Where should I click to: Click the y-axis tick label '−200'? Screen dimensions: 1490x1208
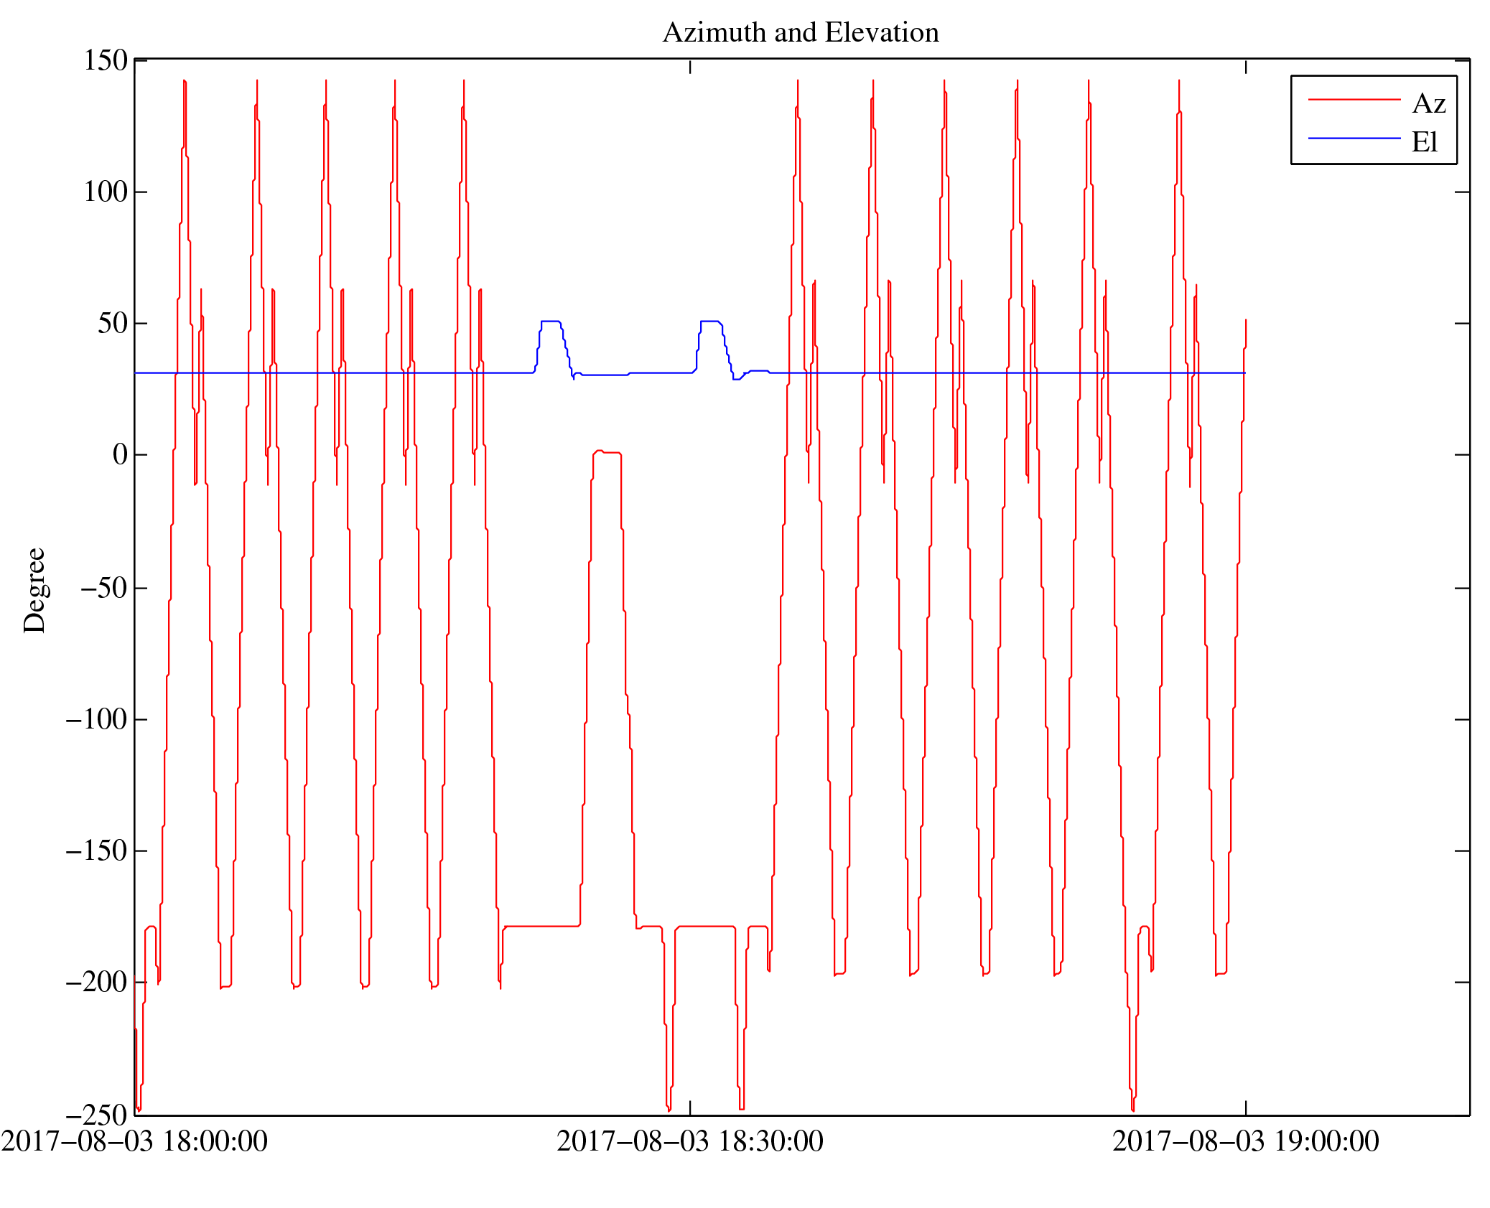tap(97, 982)
